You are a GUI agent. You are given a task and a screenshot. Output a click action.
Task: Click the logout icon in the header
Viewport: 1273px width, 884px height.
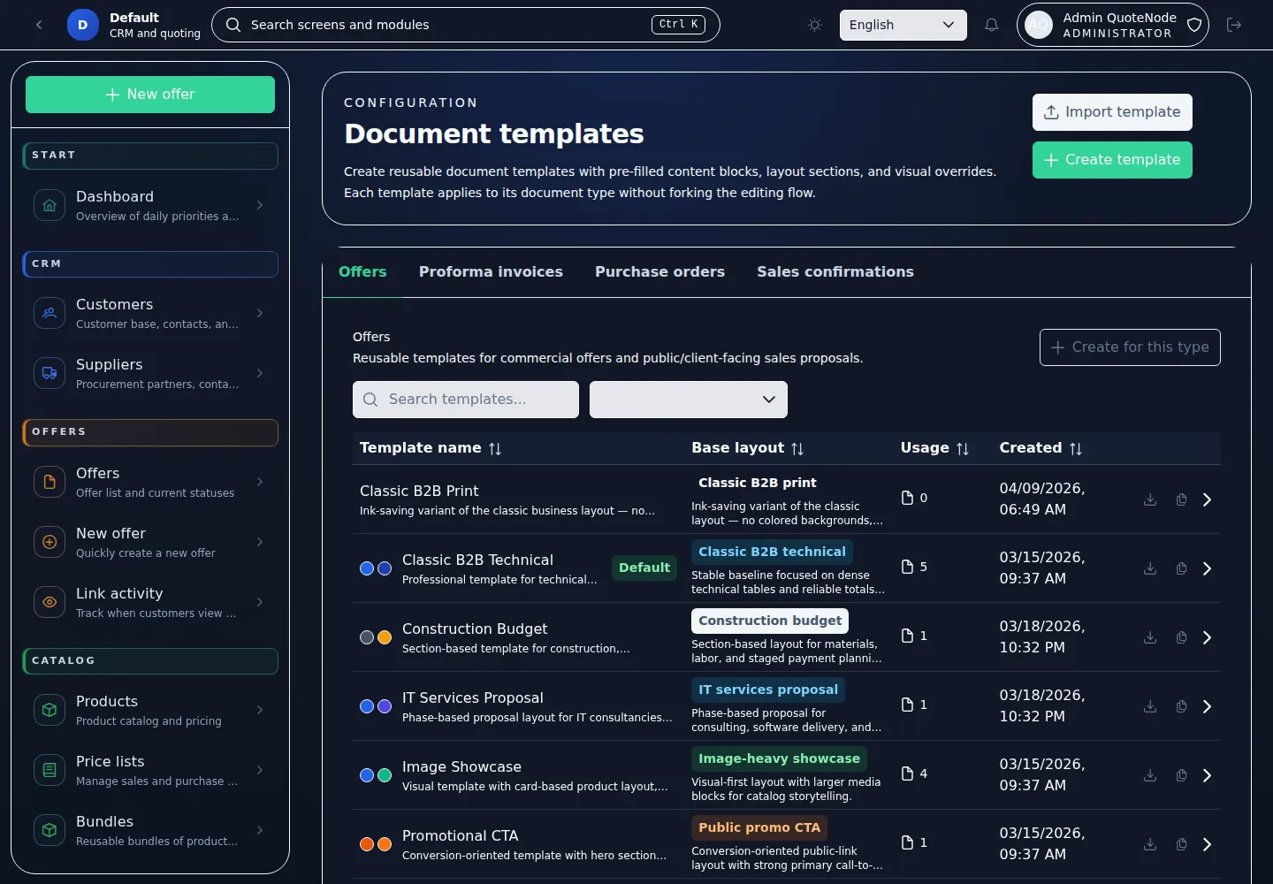click(x=1234, y=25)
